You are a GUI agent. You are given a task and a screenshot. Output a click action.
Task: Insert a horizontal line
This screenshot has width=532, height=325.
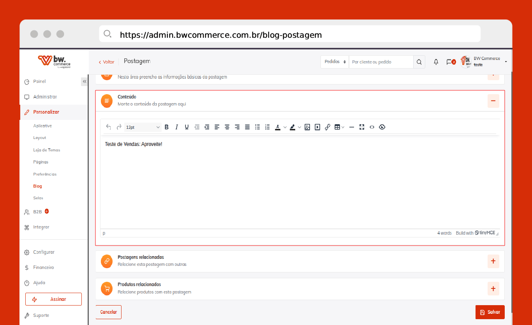click(352, 127)
